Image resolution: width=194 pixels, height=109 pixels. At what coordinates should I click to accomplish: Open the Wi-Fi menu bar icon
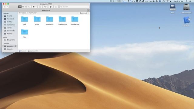point(168,1)
